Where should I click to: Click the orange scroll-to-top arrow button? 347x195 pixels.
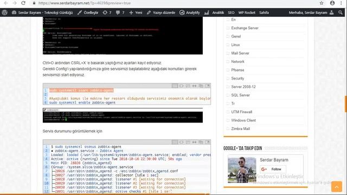(337, 186)
